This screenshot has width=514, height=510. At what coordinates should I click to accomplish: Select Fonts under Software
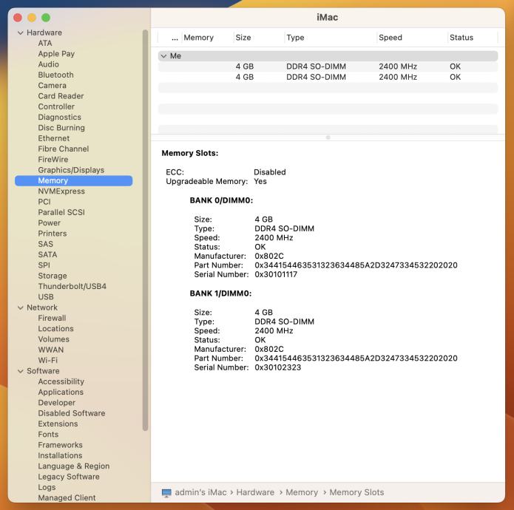pyautogui.click(x=48, y=435)
